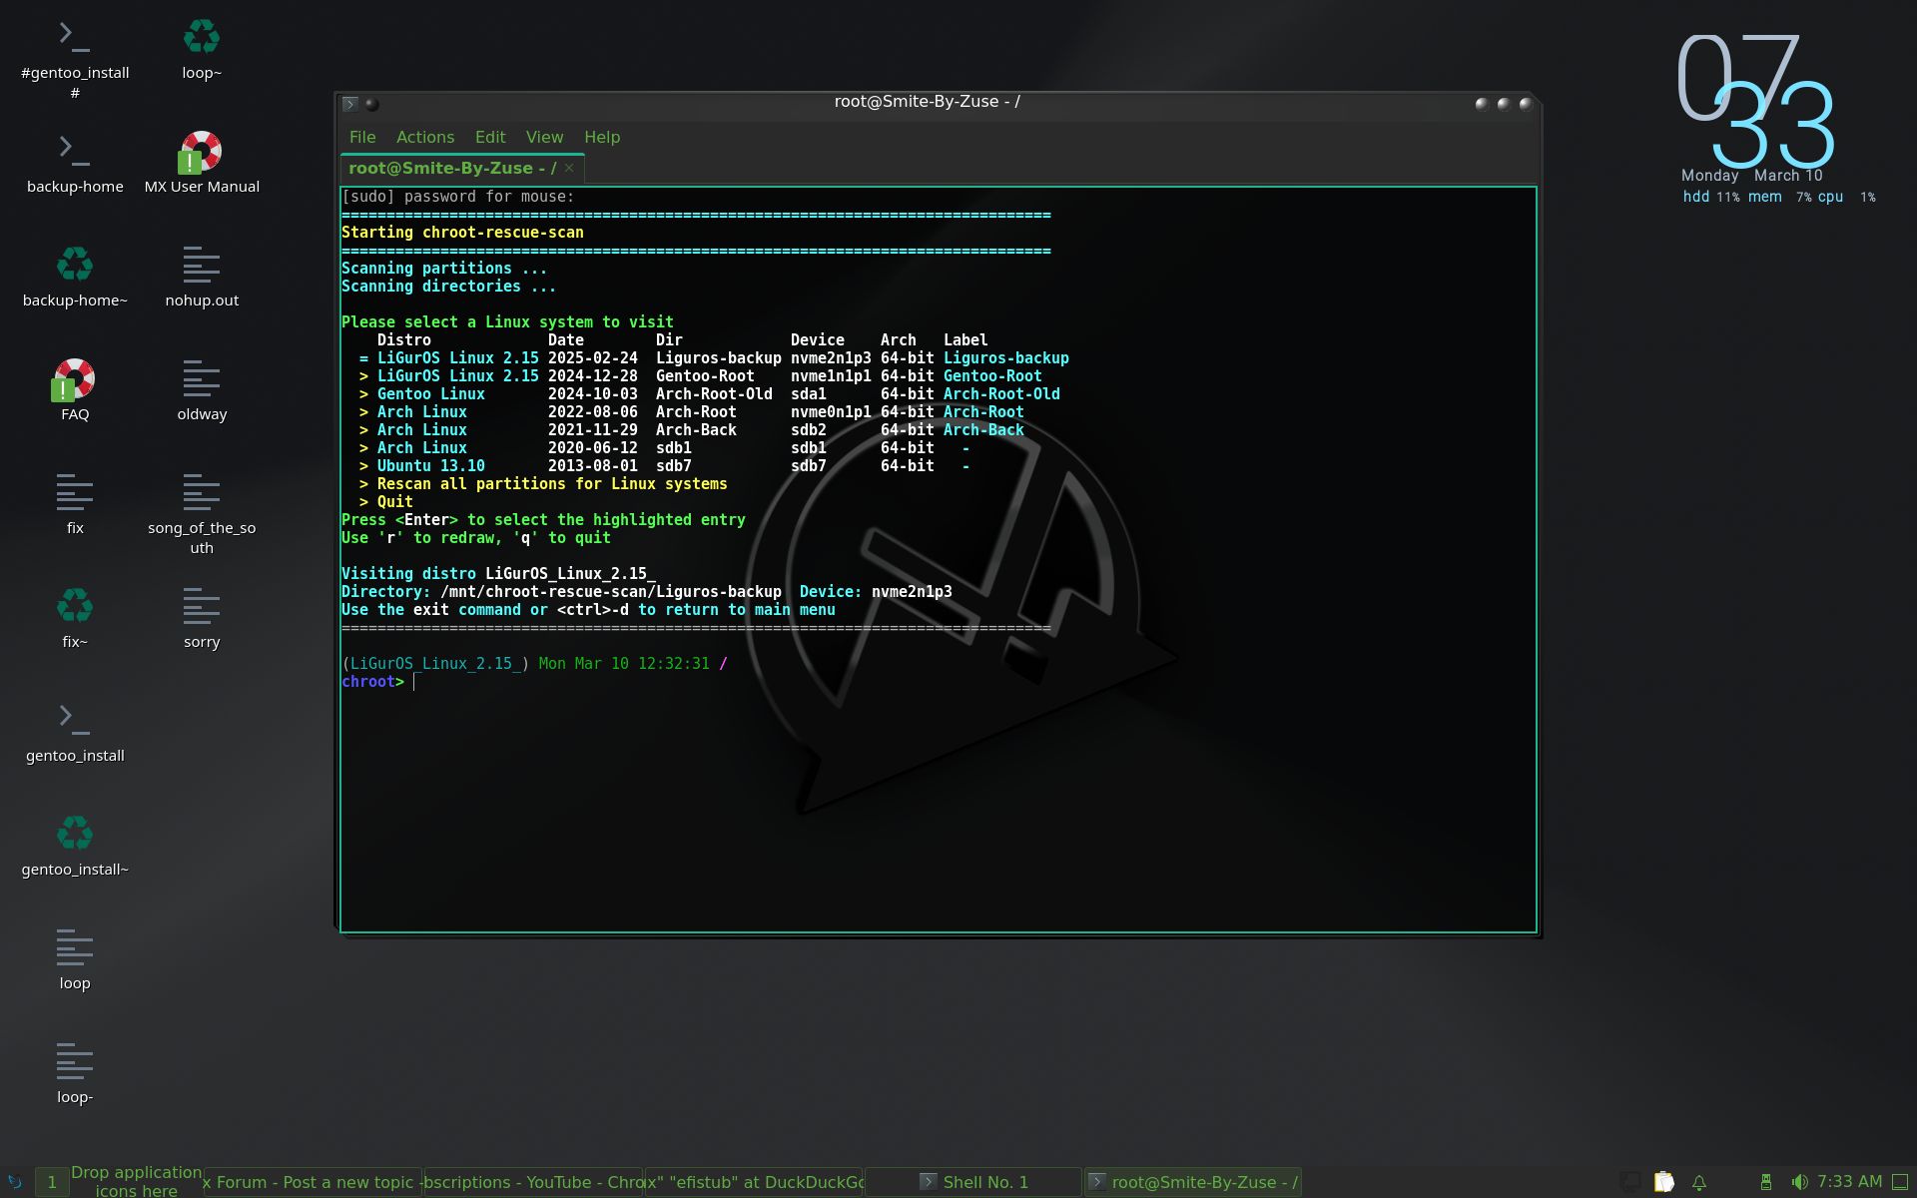Click the Quit entry in the list
The width and height of the screenshot is (1917, 1198).
[x=394, y=501]
